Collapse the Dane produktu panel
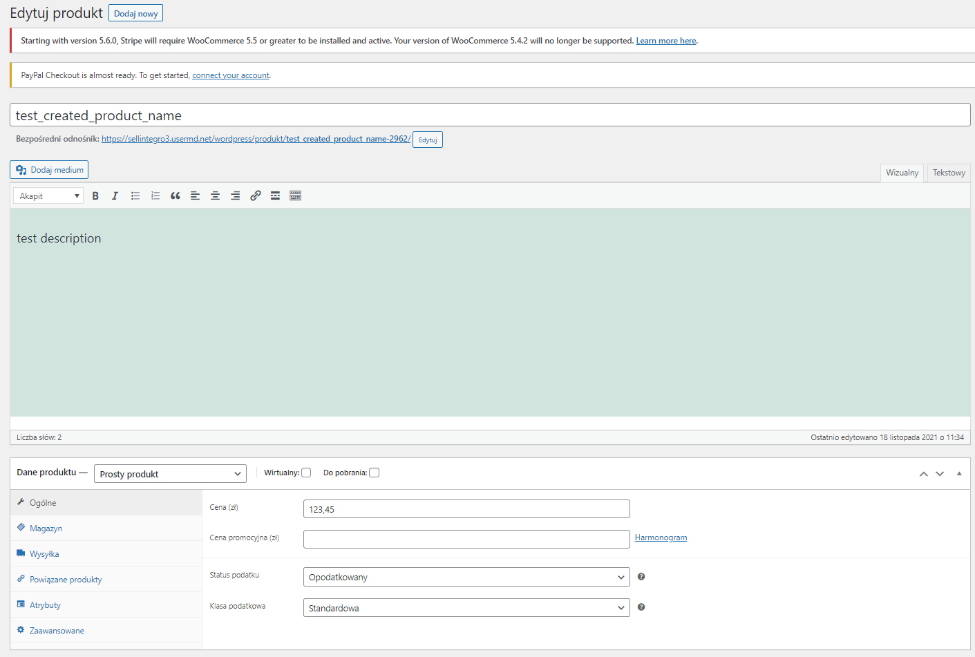The width and height of the screenshot is (975, 657). click(x=959, y=474)
